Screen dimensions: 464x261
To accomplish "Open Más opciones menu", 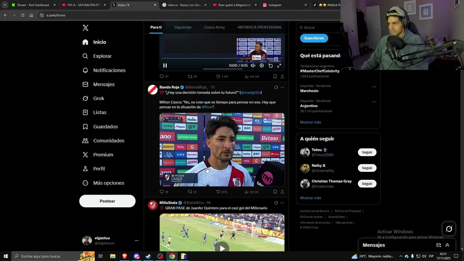I will [x=103, y=183].
